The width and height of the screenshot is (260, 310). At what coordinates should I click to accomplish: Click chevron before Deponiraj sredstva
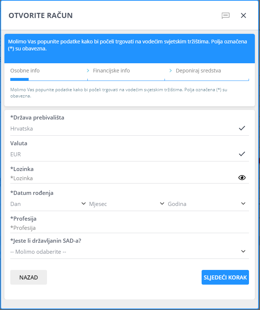point(170,71)
